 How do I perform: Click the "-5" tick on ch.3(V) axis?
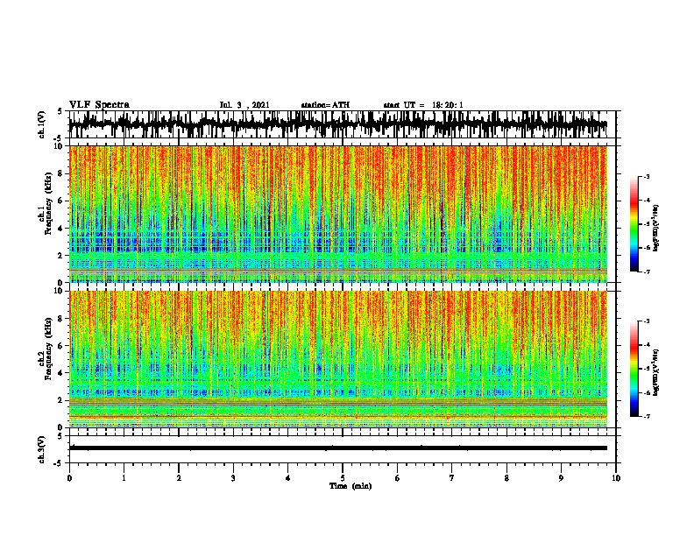tap(59, 463)
